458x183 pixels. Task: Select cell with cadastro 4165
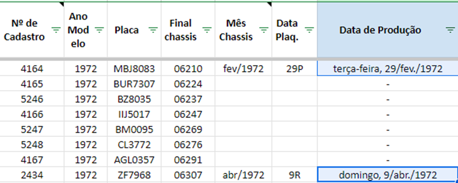[32, 84]
